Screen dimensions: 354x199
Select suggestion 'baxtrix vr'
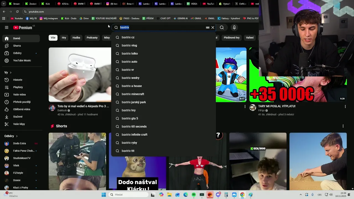163,70
